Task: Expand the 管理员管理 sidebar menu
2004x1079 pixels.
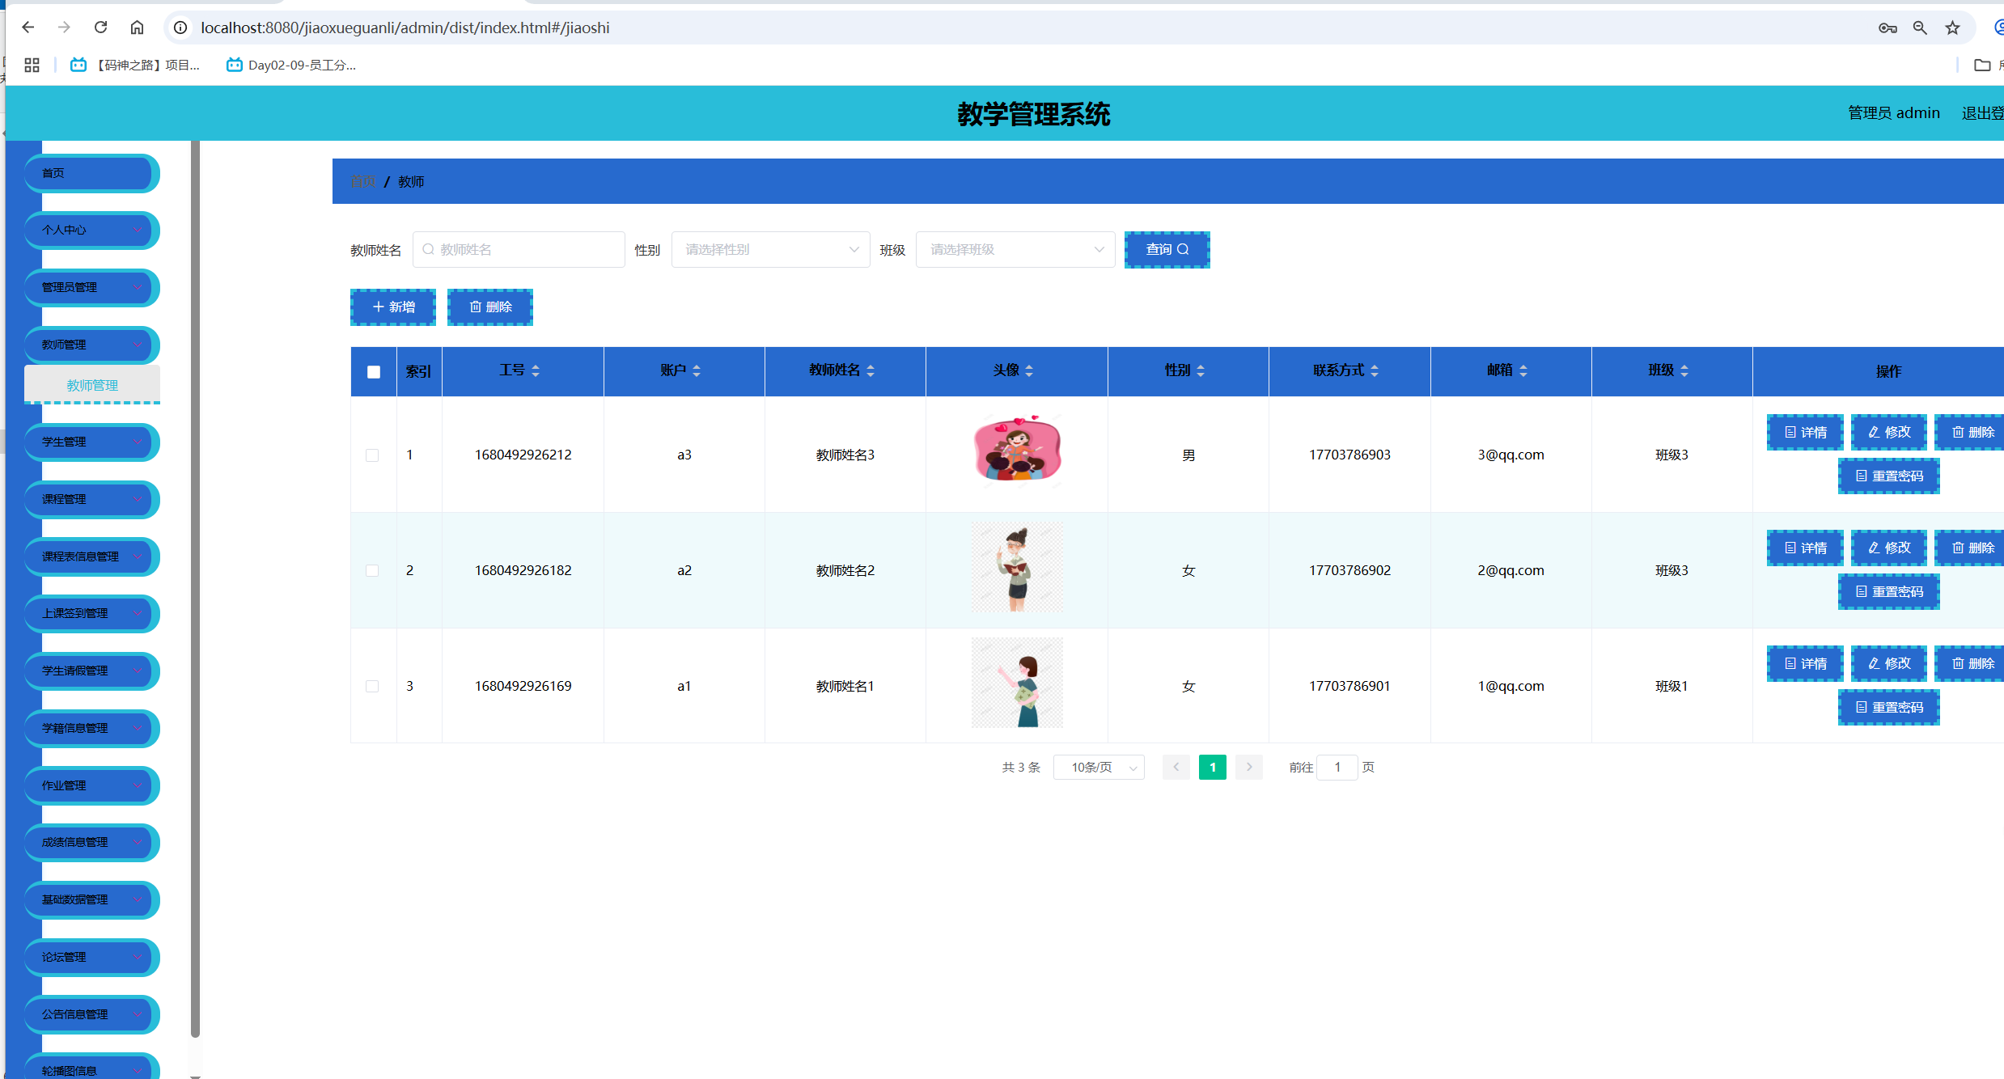Action: 91,287
